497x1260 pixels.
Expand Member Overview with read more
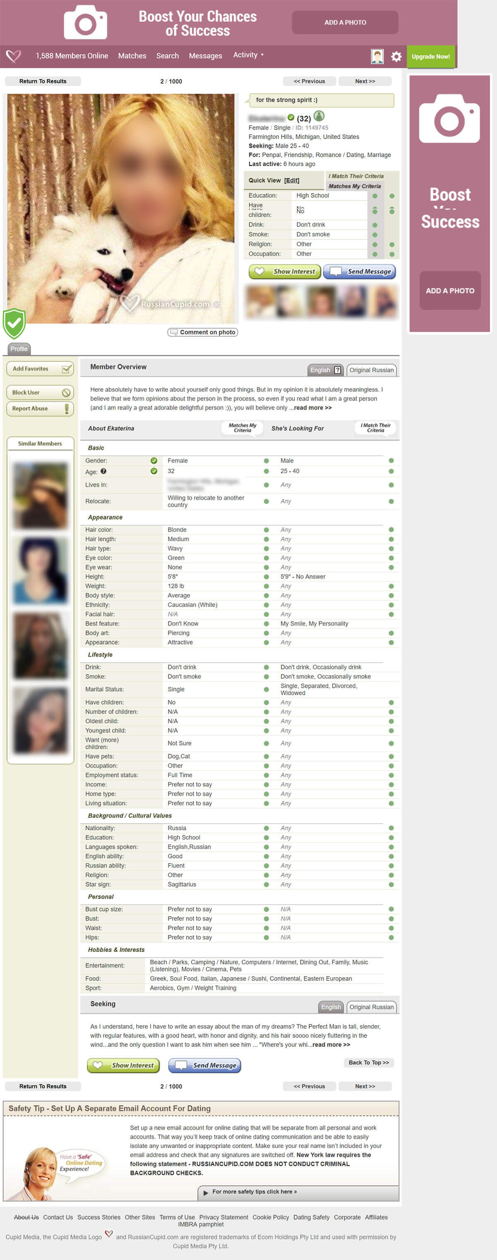coord(312,407)
